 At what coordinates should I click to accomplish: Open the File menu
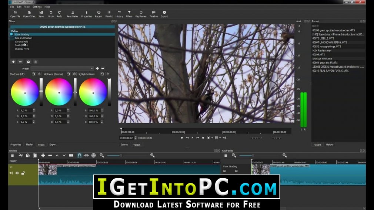[x=12, y=7]
